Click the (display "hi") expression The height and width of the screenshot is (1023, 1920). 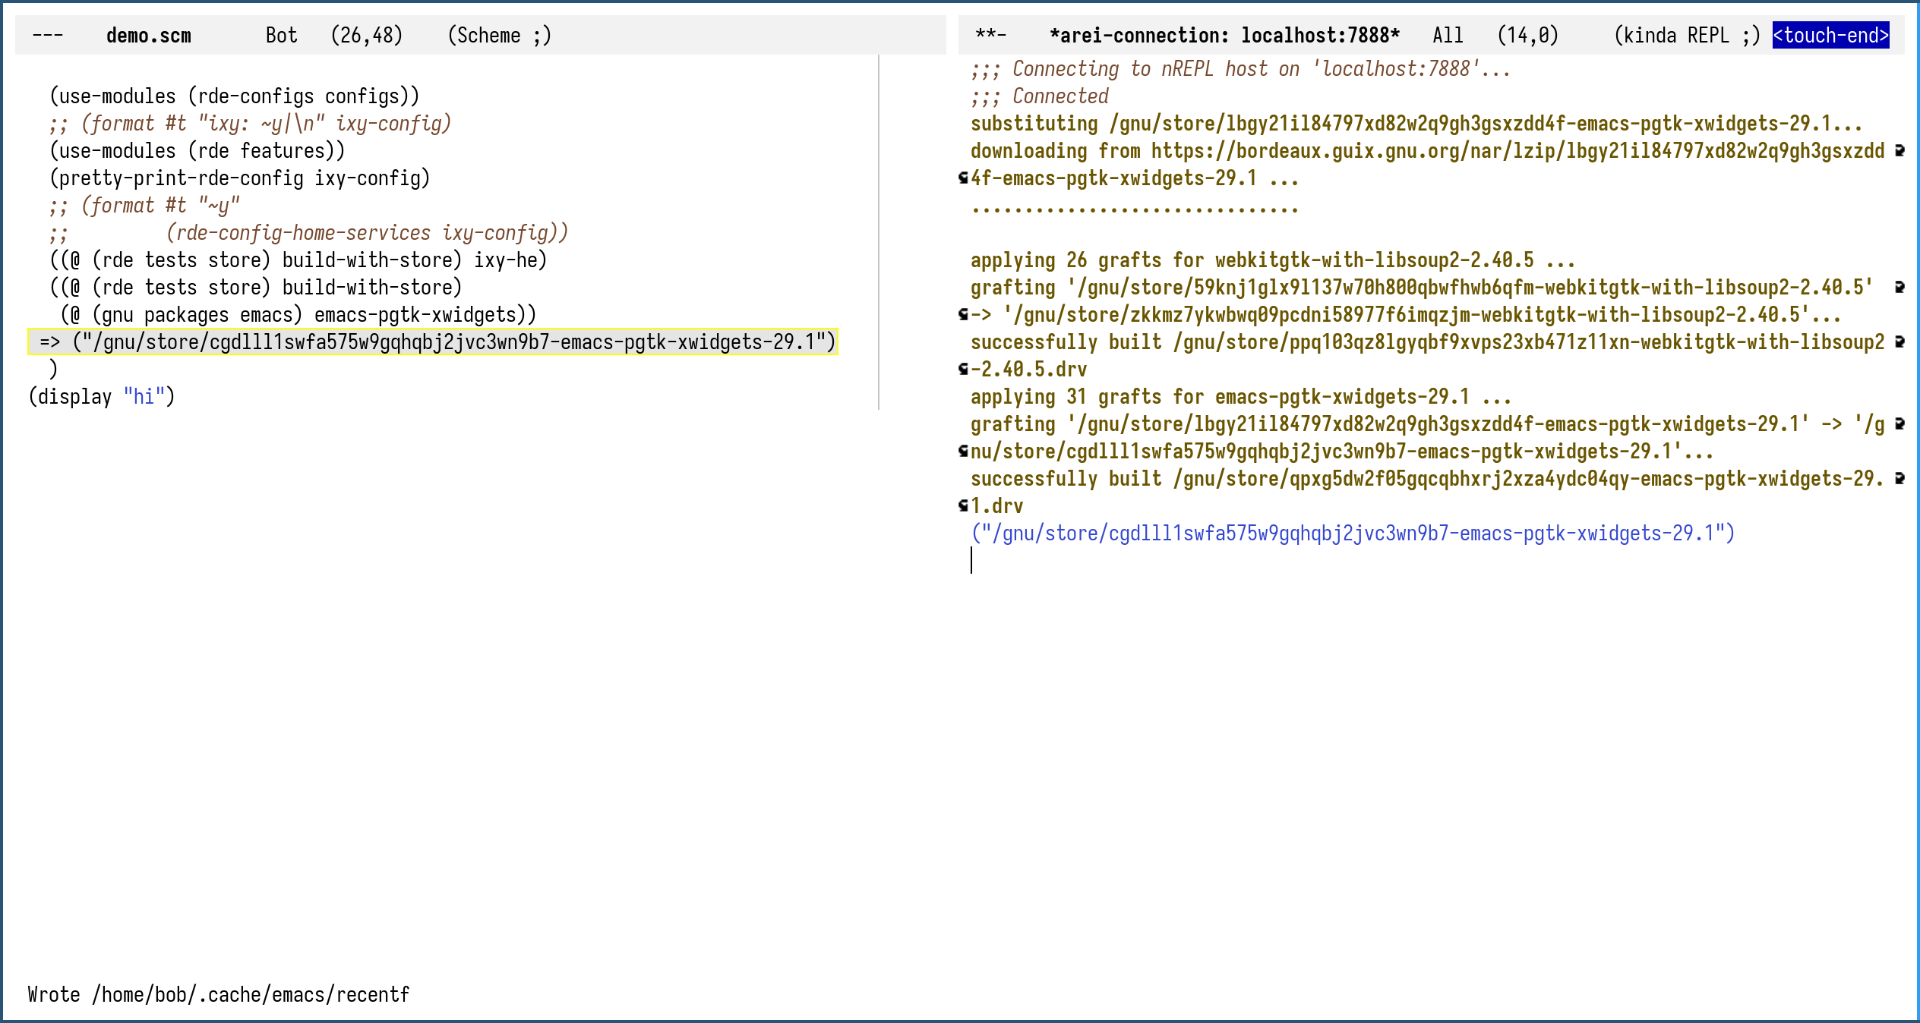click(102, 397)
